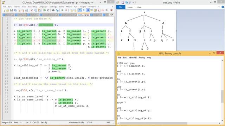Open Paint's blue File tab

[x=121, y=7]
